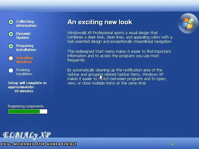The width and height of the screenshot is (199, 149).
Task: Click the "10 minutes" time estimate
Action: point(24,91)
